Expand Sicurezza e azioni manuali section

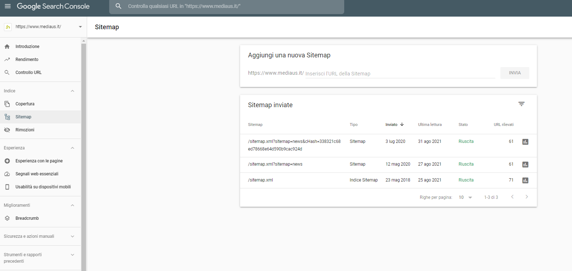[72, 236]
